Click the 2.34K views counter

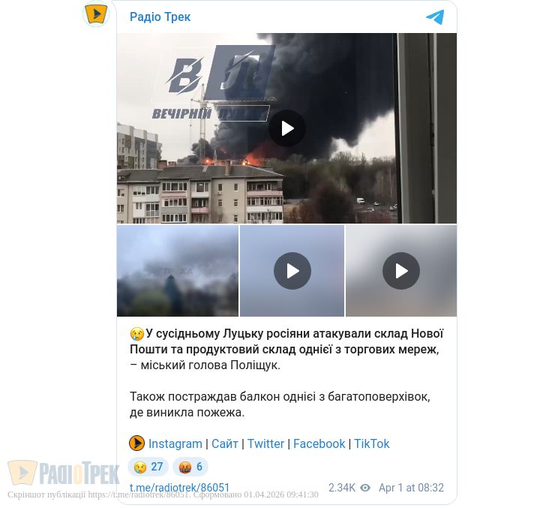[342, 488]
